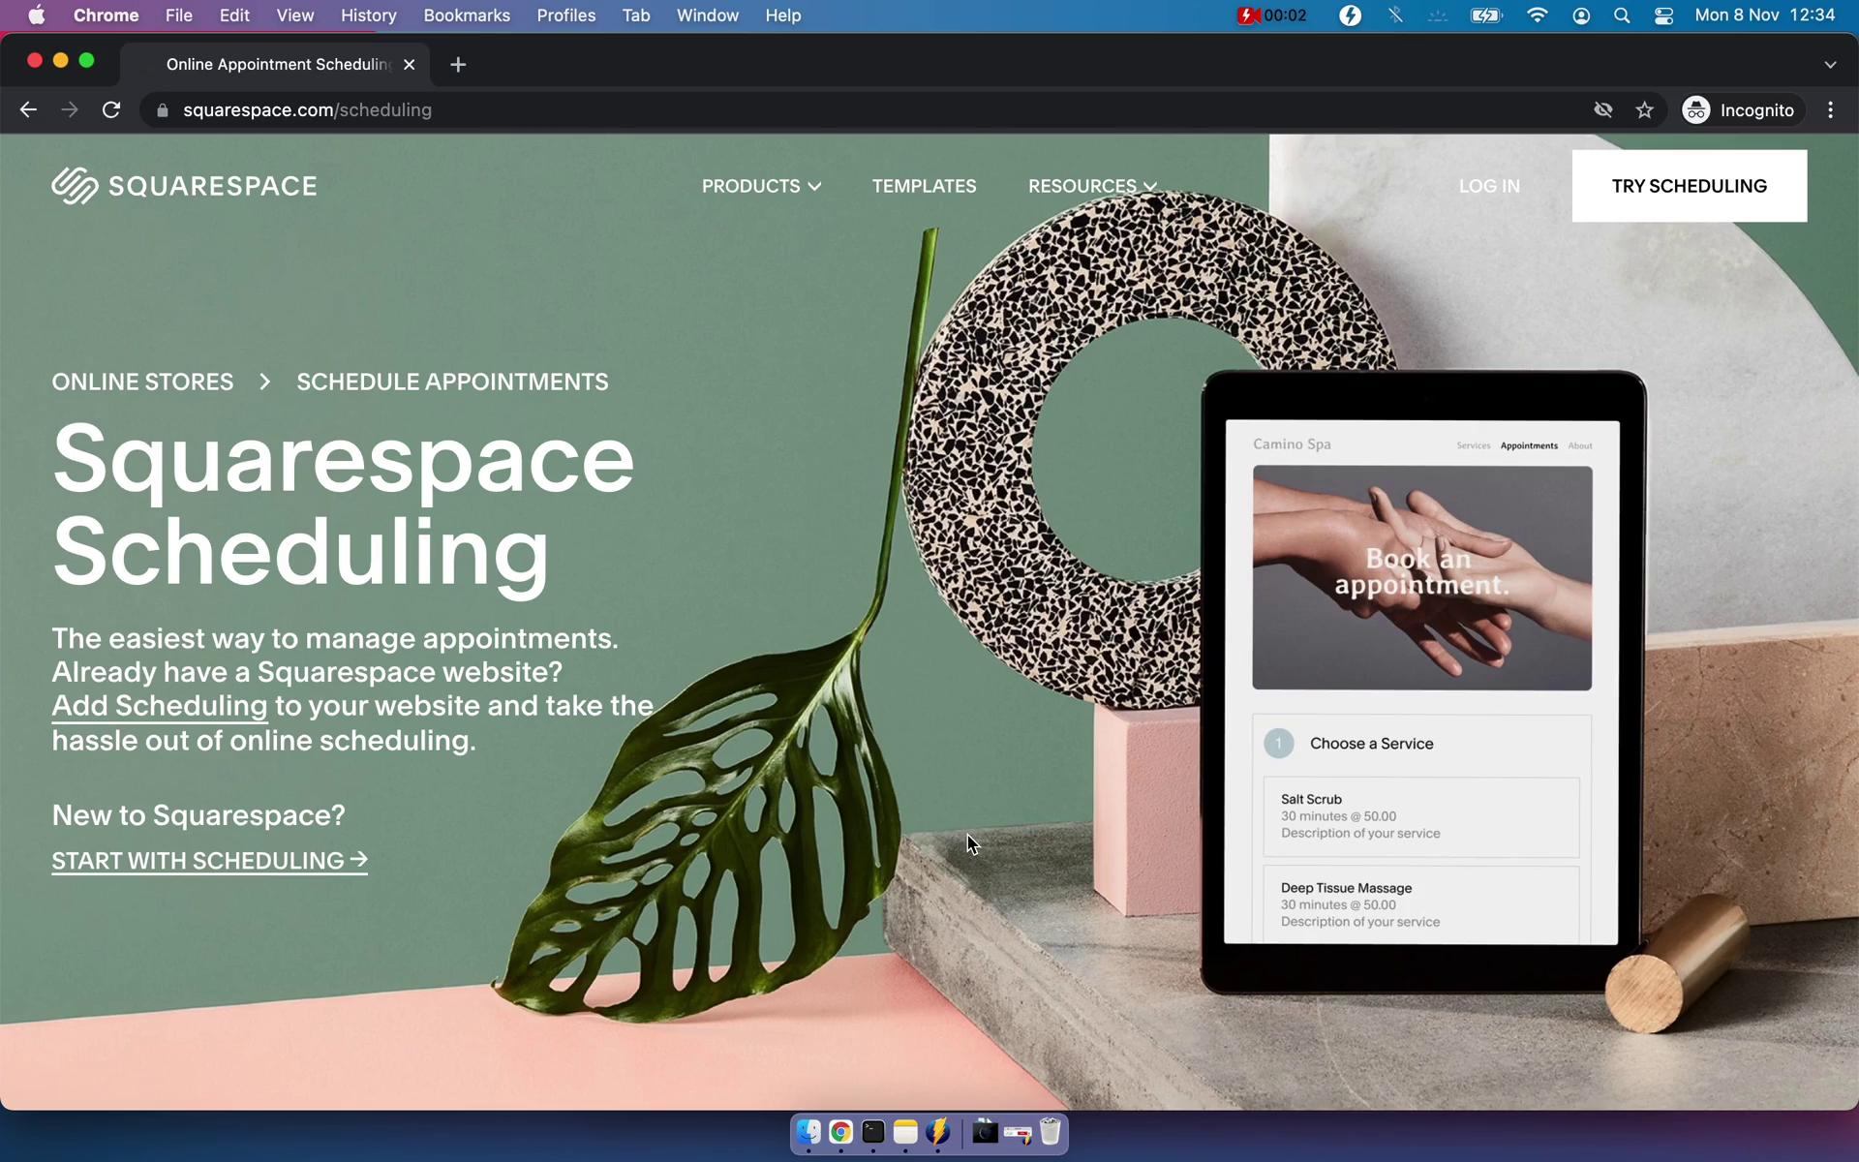
Task: Click the Reeder/lightning bolt dock icon
Action: coord(942,1133)
